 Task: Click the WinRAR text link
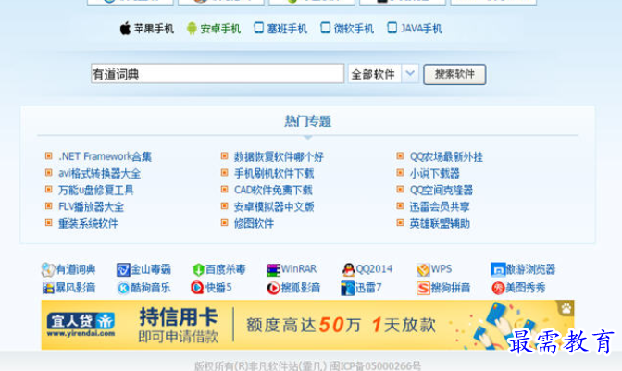click(299, 269)
